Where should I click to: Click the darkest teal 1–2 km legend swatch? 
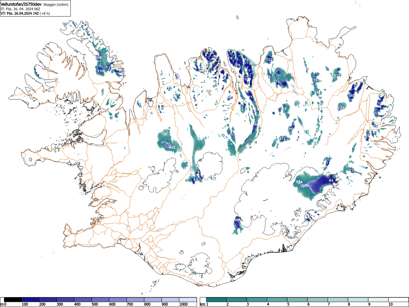coord(217,300)
